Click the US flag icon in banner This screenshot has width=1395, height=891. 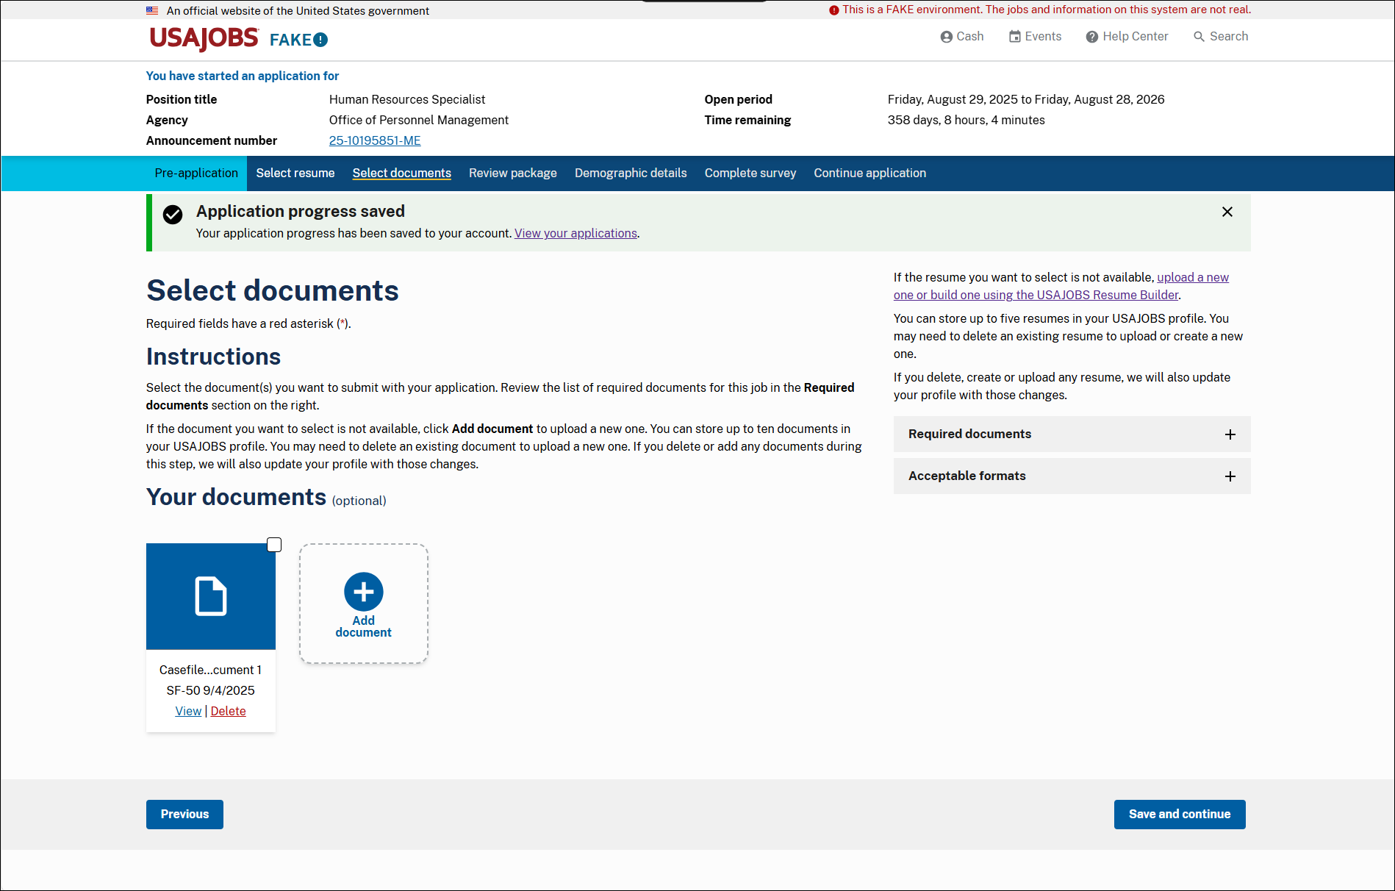(x=152, y=10)
